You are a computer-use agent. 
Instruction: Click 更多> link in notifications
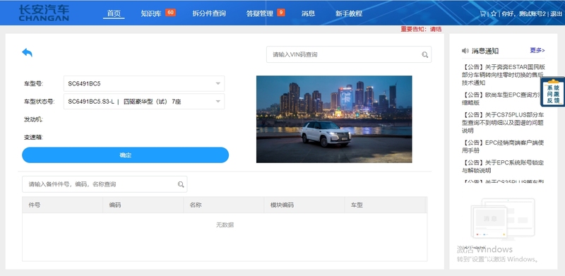[x=537, y=50]
